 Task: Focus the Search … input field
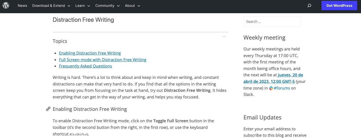tap(272, 22)
